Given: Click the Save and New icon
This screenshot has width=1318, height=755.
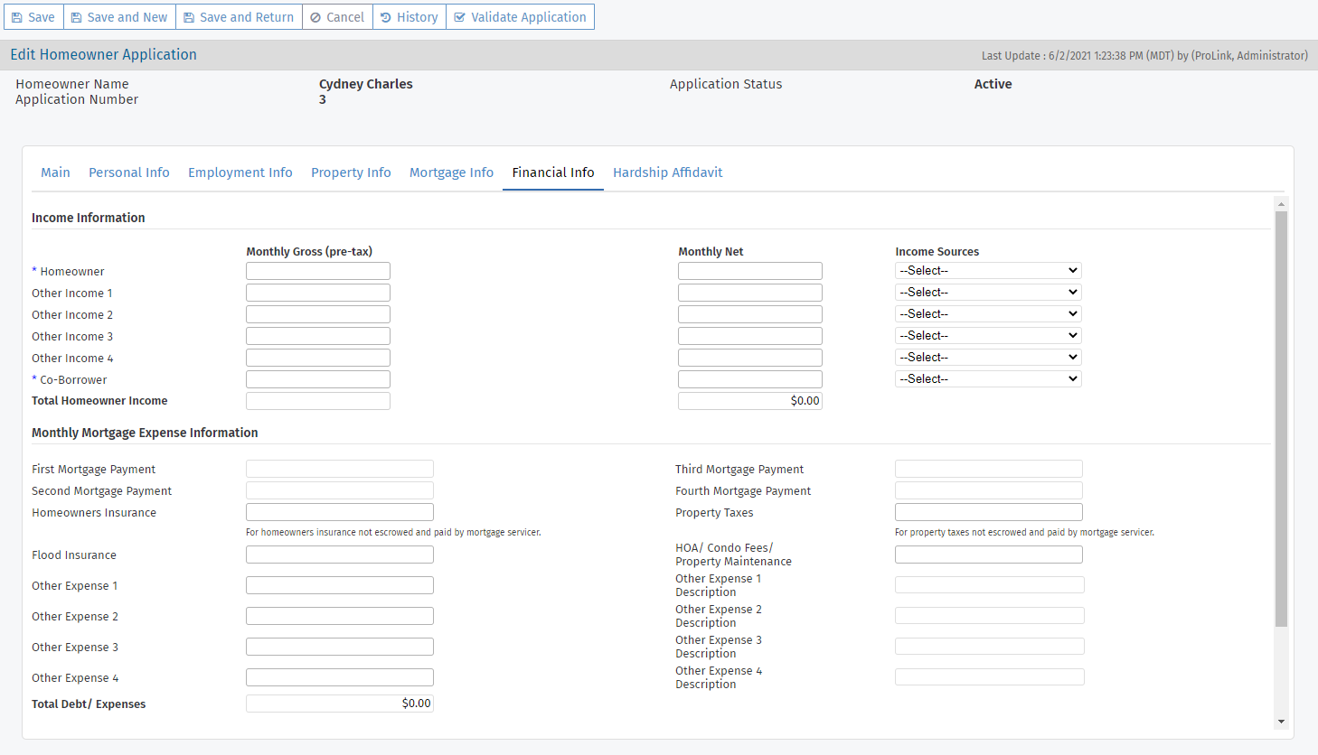Looking at the screenshot, I should coord(77,17).
